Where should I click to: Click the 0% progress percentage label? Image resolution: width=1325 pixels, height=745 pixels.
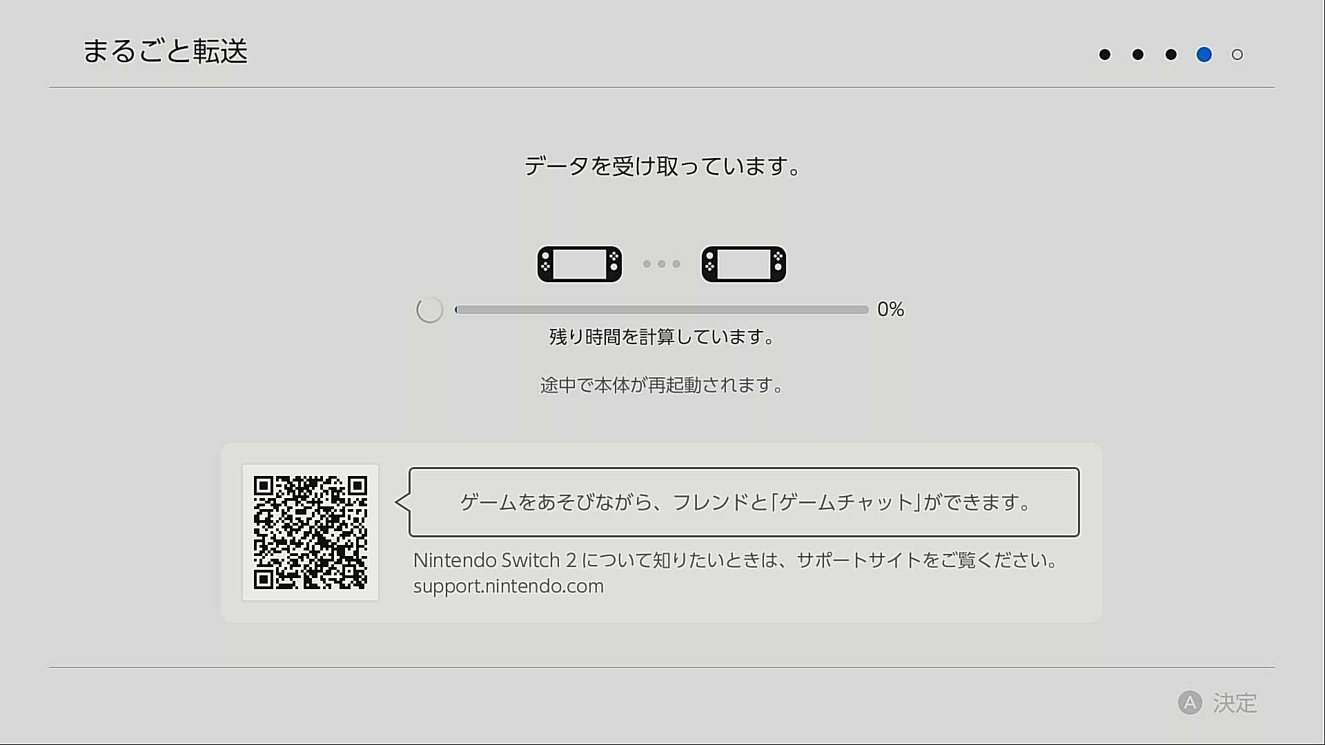click(890, 309)
